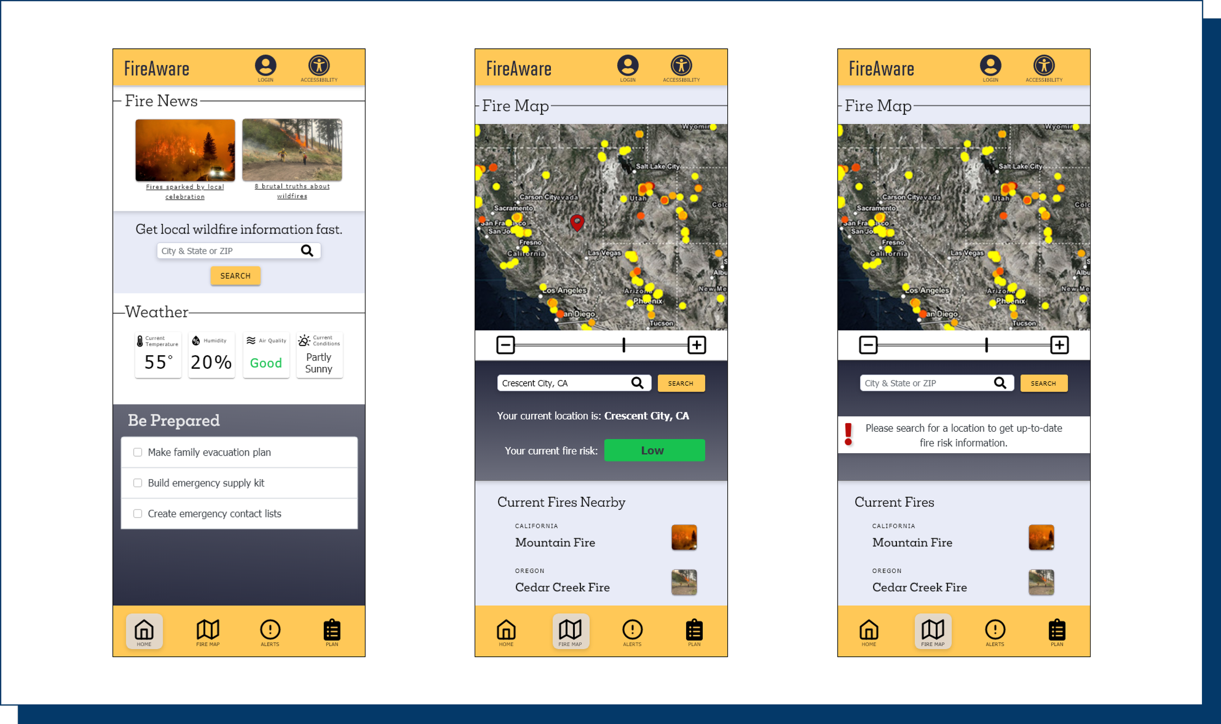Tick Create emergency contact lists checkbox
The image size is (1221, 724).
138,513
